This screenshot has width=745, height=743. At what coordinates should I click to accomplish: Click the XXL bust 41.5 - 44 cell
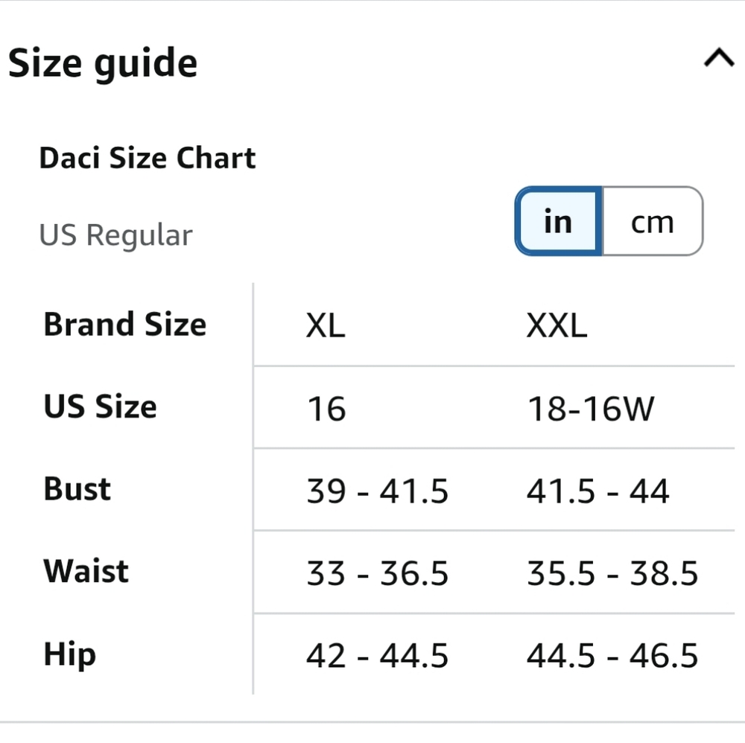point(598,491)
